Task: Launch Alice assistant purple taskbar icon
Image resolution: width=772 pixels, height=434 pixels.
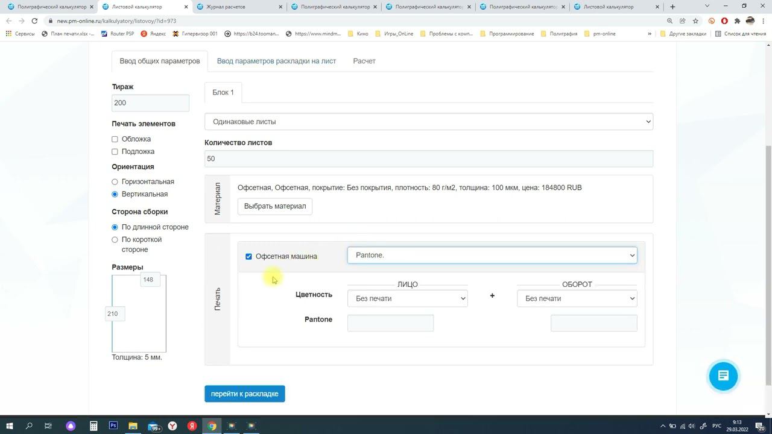Action: coord(71,426)
